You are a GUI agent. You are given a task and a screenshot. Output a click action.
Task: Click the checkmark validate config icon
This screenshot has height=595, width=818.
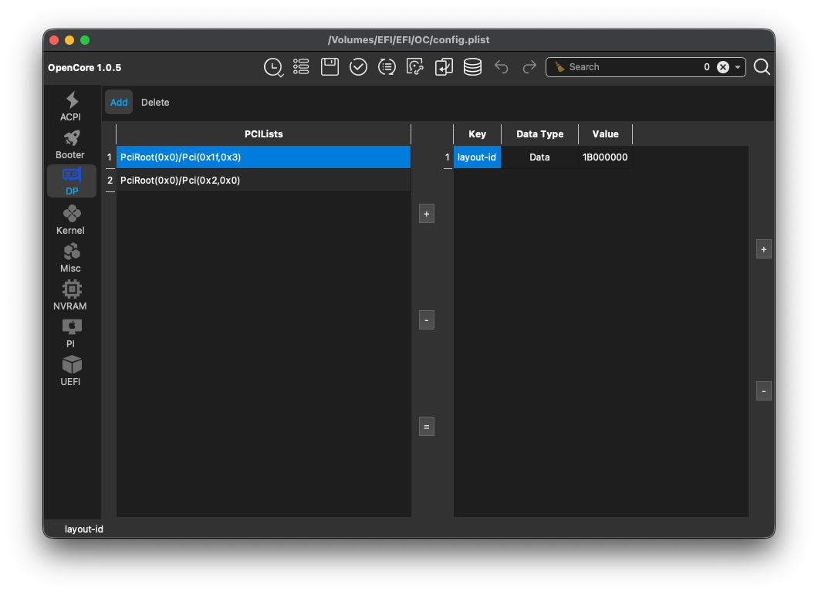(358, 67)
